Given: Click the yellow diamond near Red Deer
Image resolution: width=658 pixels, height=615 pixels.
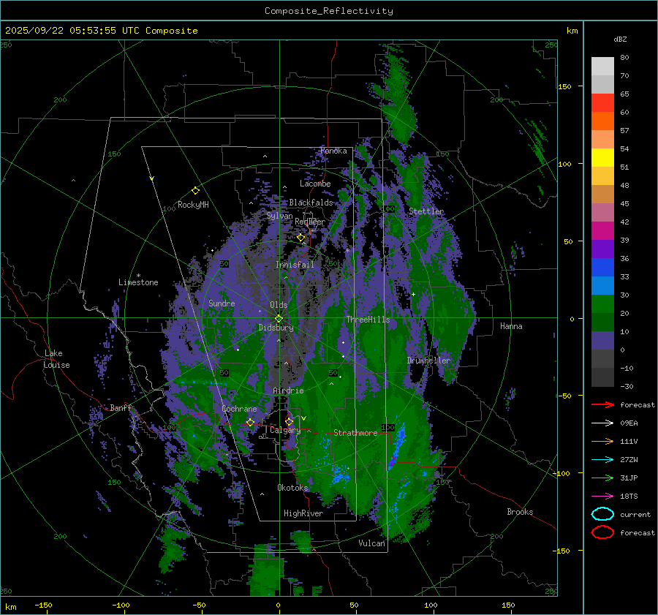Looking at the screenshot, I should [300, 237].
